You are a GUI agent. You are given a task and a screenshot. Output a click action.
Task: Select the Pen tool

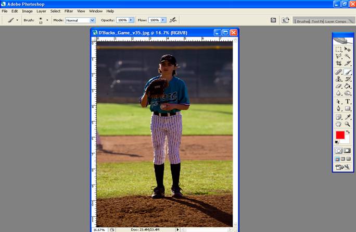click(338, 108)
